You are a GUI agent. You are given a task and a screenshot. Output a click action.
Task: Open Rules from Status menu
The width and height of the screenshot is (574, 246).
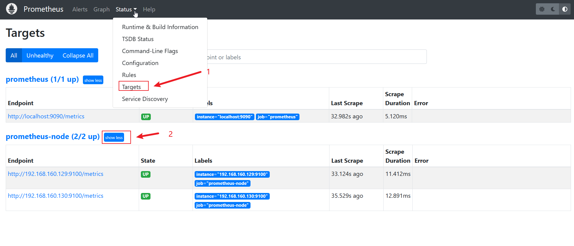129,75
